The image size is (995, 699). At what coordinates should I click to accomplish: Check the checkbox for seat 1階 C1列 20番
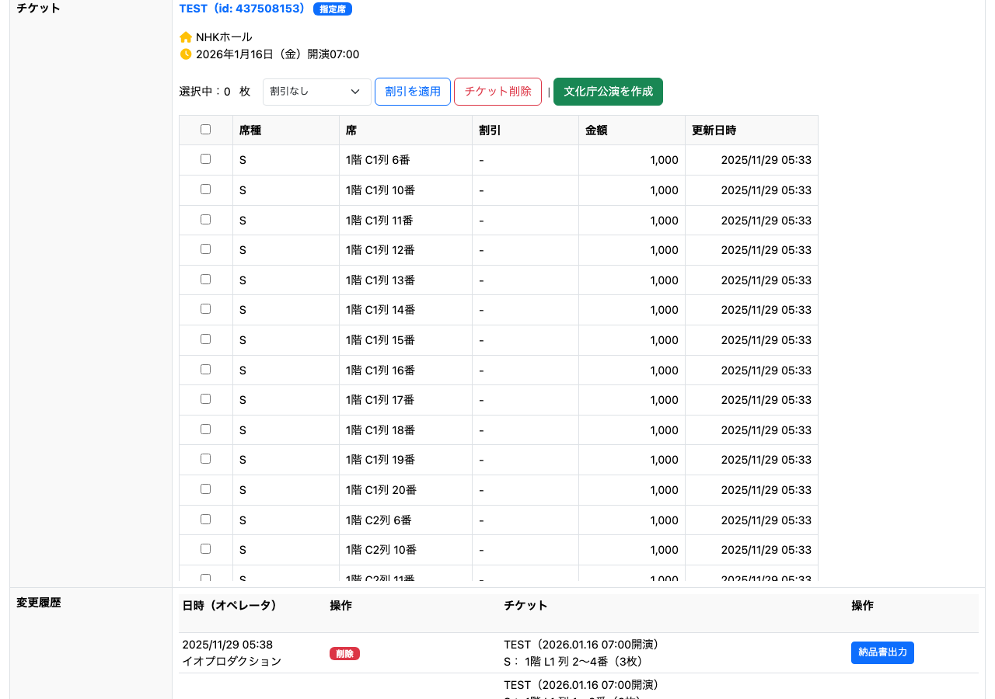pyautogui.click(x=205, y=489)
